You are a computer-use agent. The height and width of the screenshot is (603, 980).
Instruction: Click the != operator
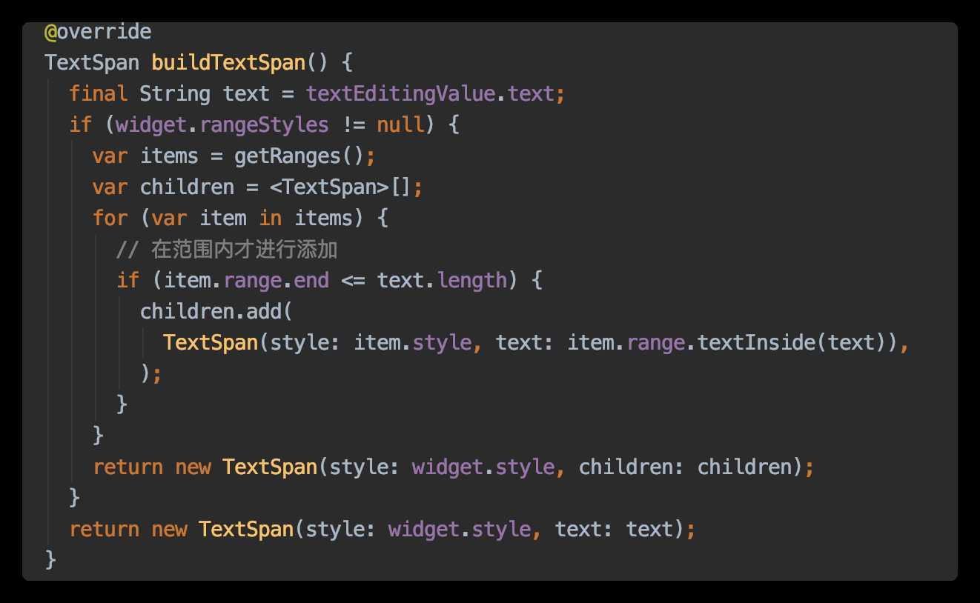pyautogui.click(x=353, y=124)
